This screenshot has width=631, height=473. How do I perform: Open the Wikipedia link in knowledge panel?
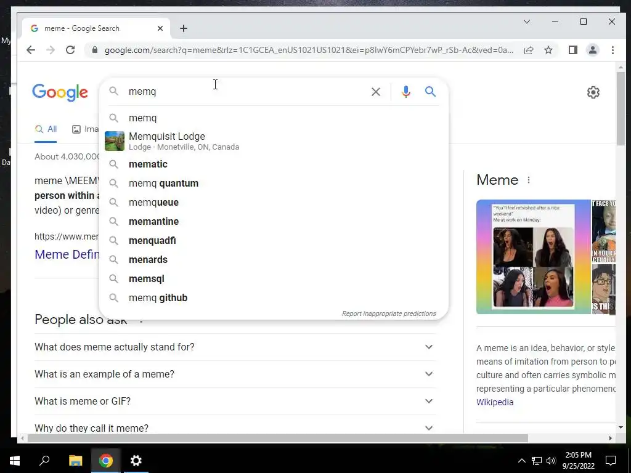pos(495,402)
